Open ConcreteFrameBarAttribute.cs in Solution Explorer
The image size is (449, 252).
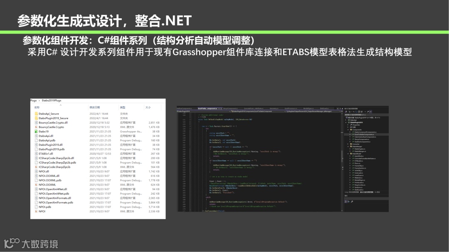point(365,159)
